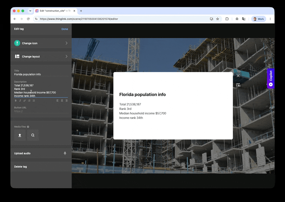The width and height of the screenshot is (285, 202).
Task: Align description text left
Action: pyautogui.click(x=57, y=101)
